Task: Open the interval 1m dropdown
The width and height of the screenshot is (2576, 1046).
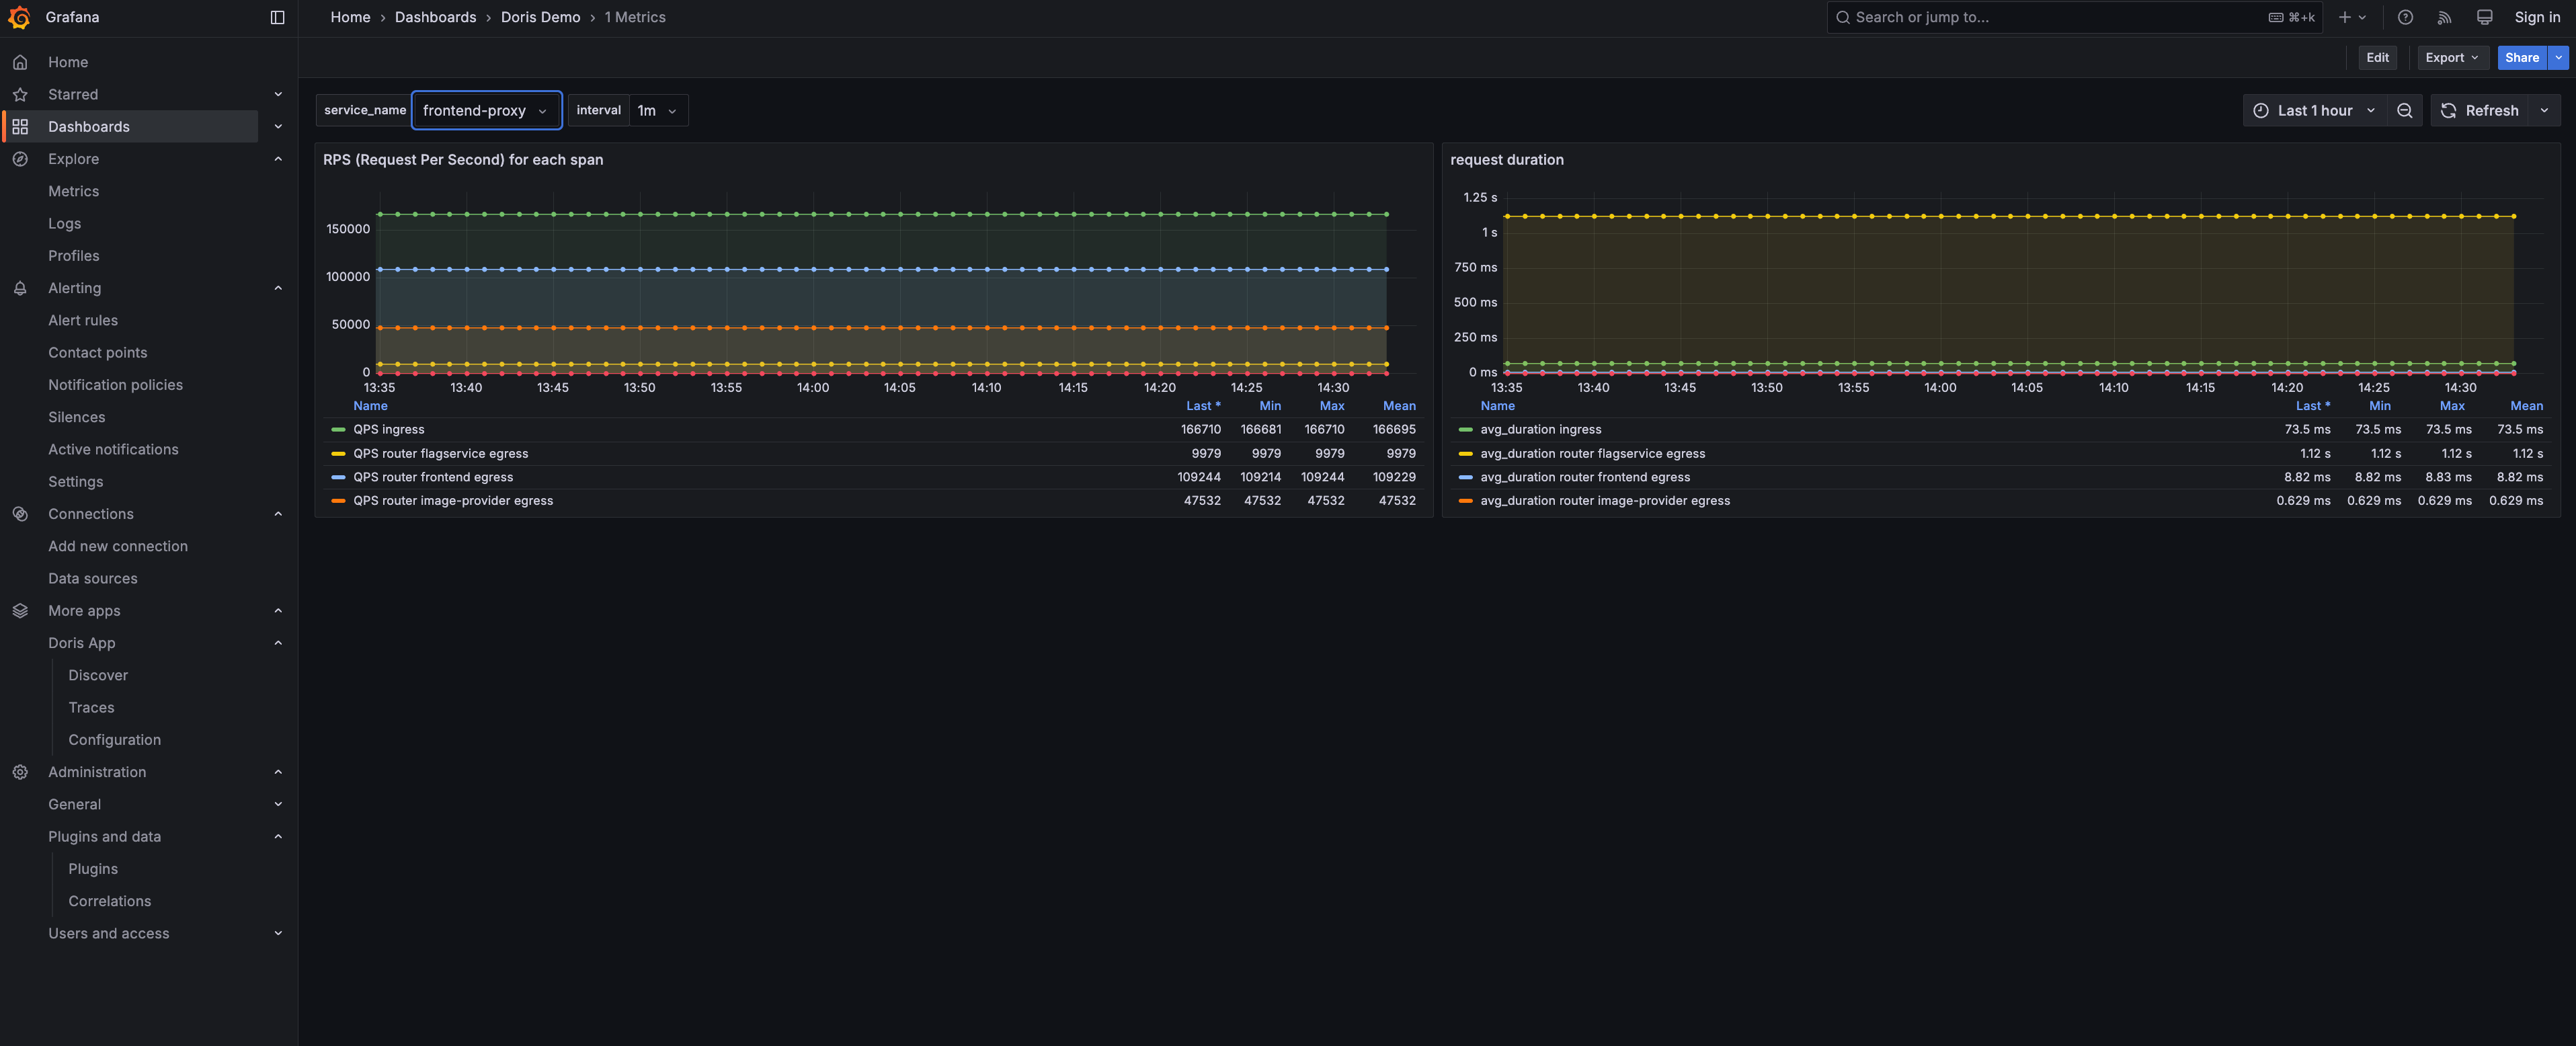Action: (655, 110)
